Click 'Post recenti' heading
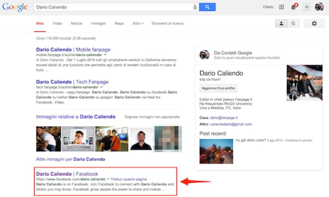This screenshot has width=329, height=197. pos(213,133)
